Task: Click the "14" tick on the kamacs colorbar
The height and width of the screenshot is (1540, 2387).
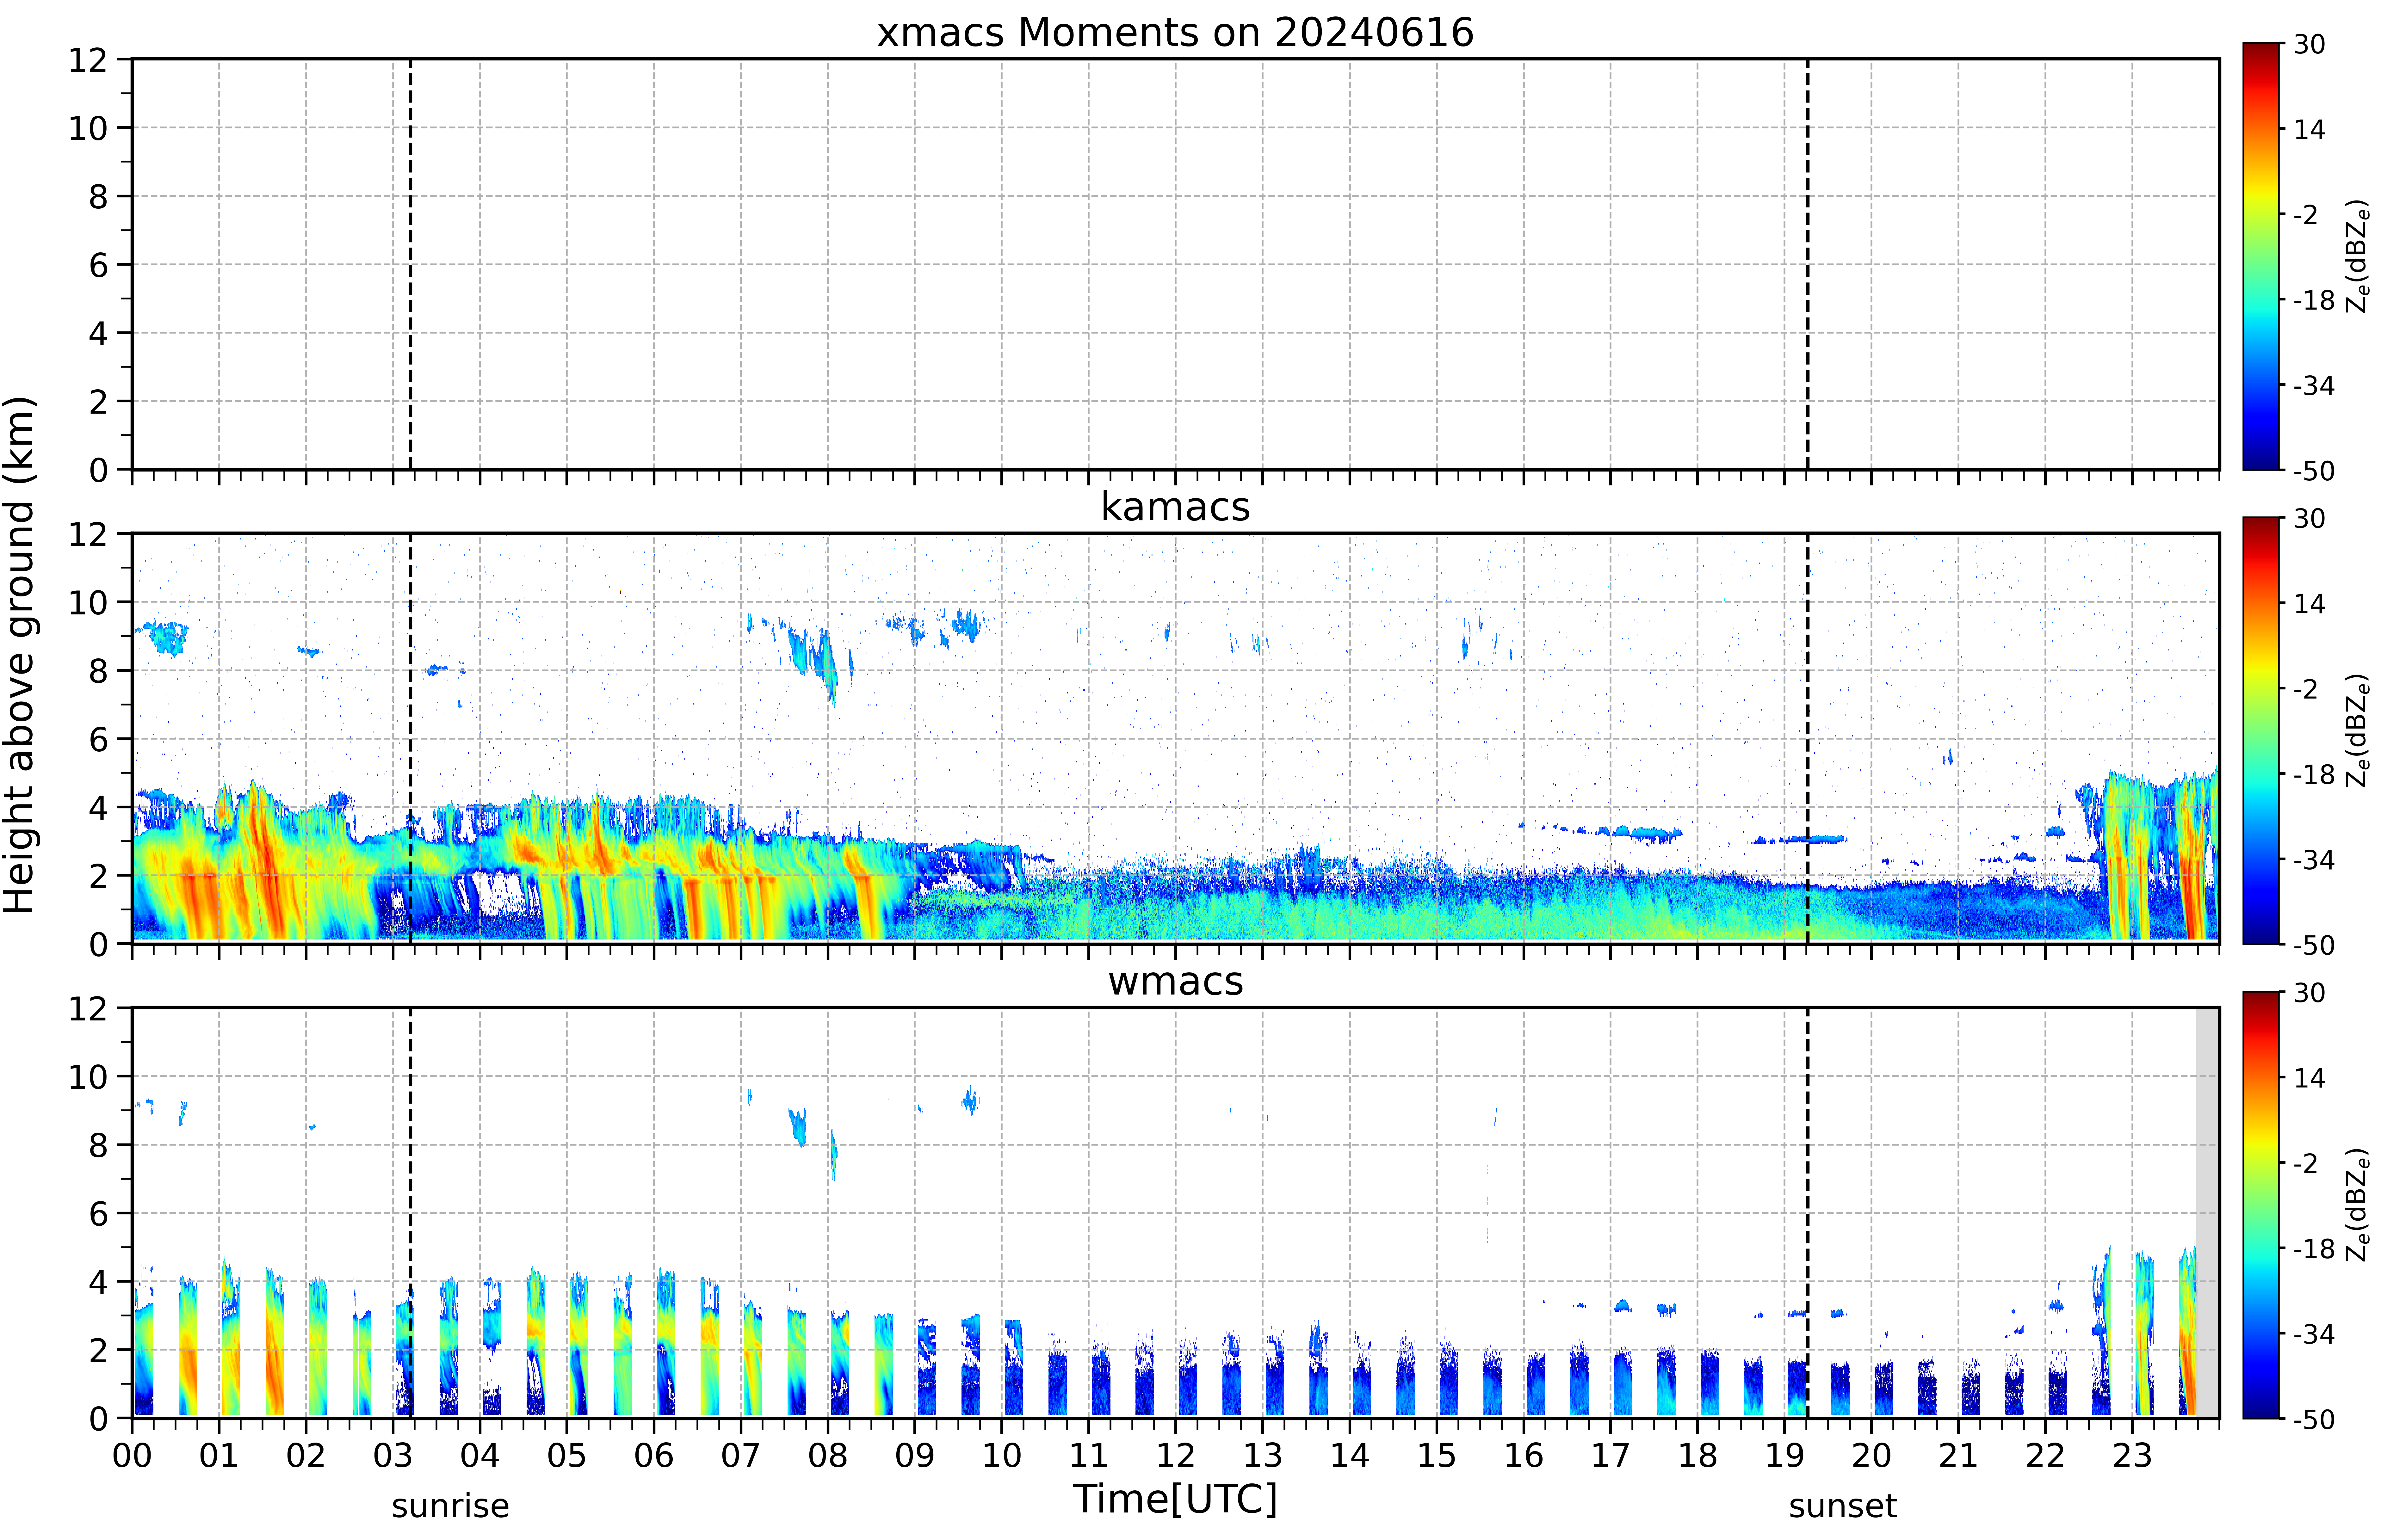Action: [x=2309, y=604]
